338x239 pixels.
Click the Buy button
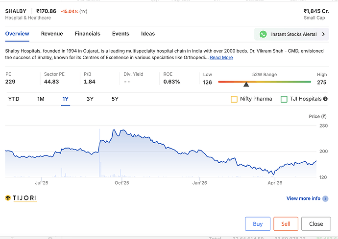[258, 224]
